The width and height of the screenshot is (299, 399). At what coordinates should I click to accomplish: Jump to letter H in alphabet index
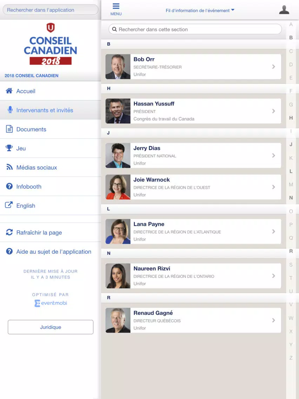click(x=291, y=118)
